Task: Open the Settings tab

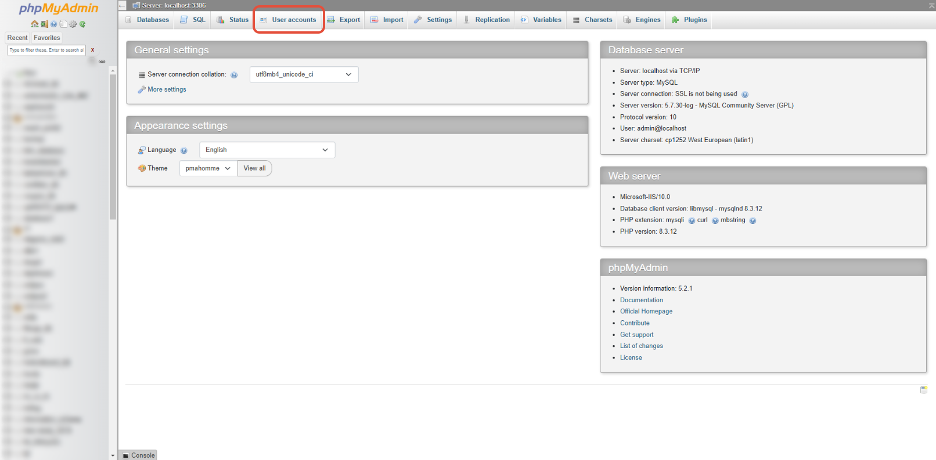Action: 433,20
